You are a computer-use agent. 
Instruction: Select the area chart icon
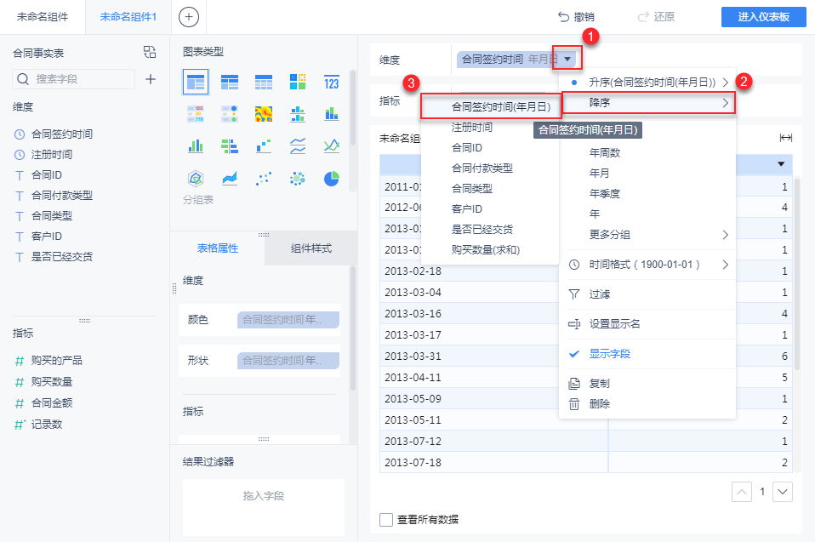pyautogui.click(x=229, y=179)
